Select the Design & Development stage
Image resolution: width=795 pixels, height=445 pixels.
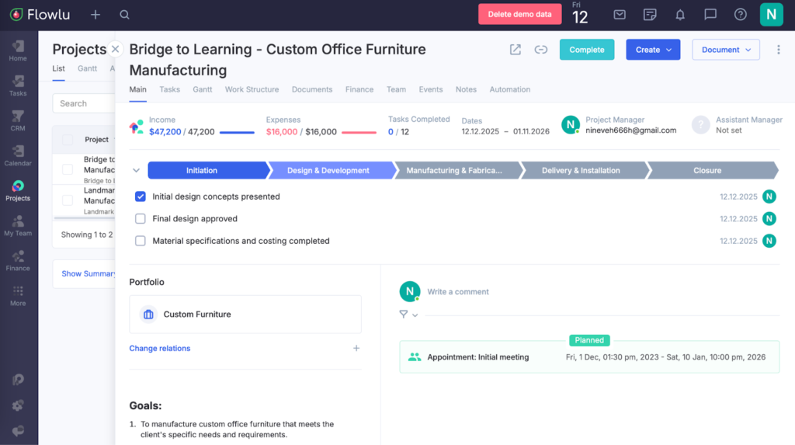[x=331, y=171]
